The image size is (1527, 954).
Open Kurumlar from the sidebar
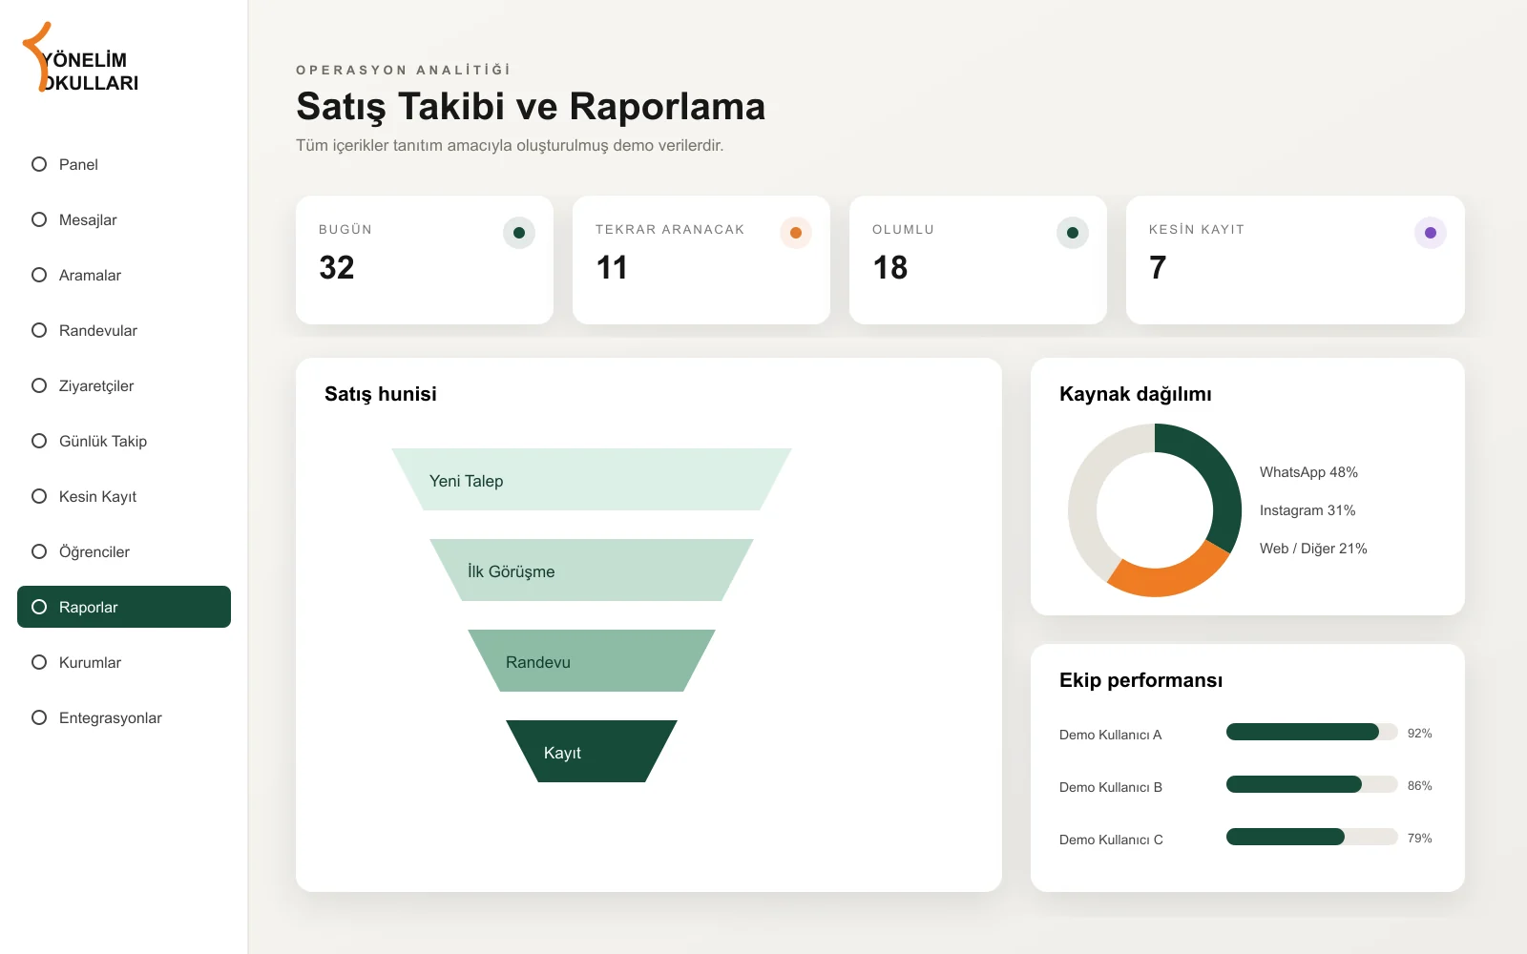124,662
